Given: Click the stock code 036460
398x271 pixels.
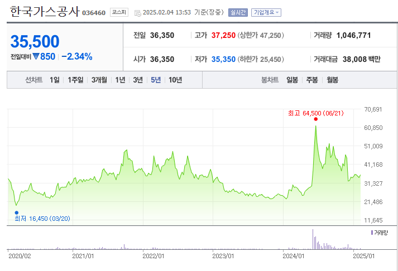Looking at the screenshot, I should click(94, 13).
